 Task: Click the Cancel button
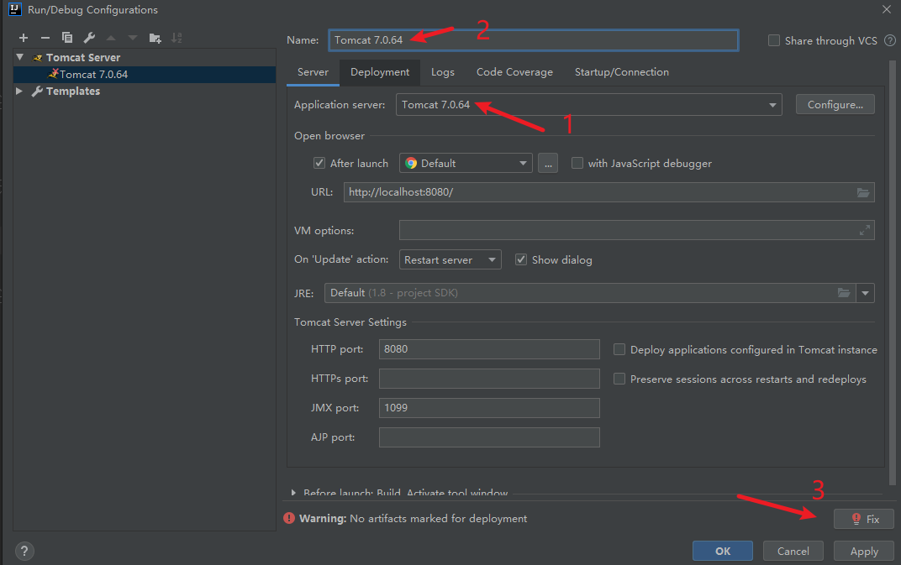[793, 552]
